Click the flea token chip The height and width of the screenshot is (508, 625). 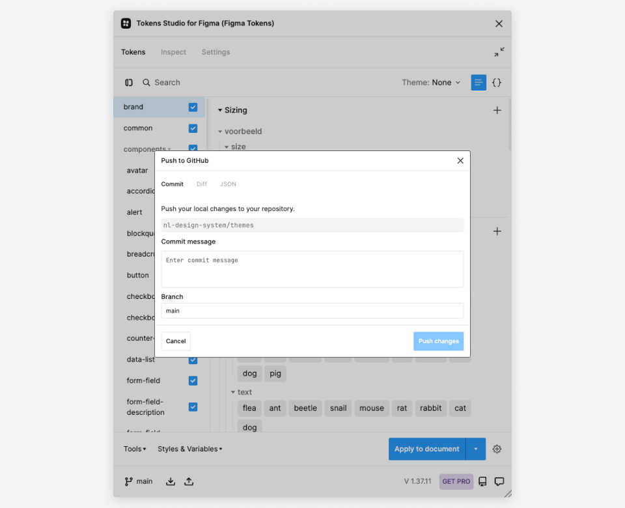pos(249,408)
